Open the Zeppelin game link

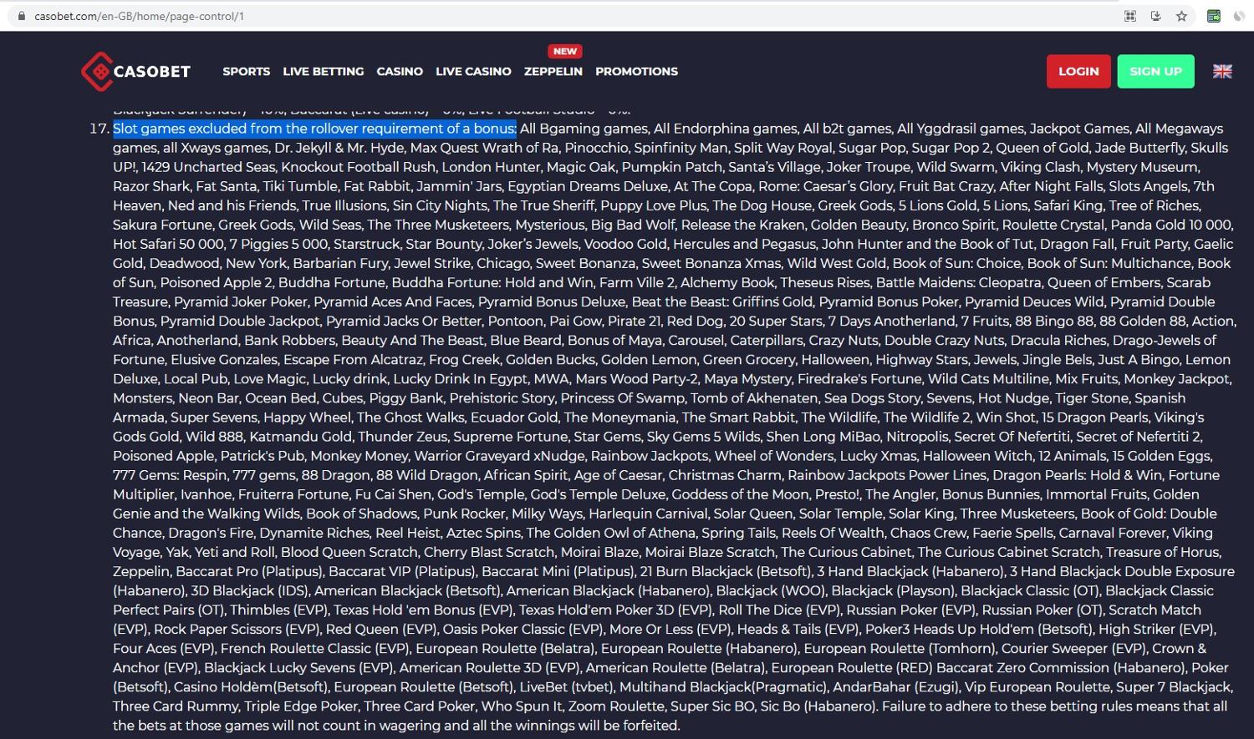[553, 72]
